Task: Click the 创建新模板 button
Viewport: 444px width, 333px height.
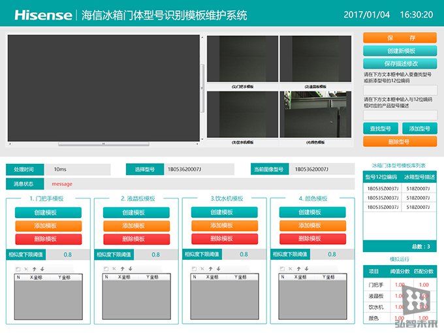Action: (400, 51)
